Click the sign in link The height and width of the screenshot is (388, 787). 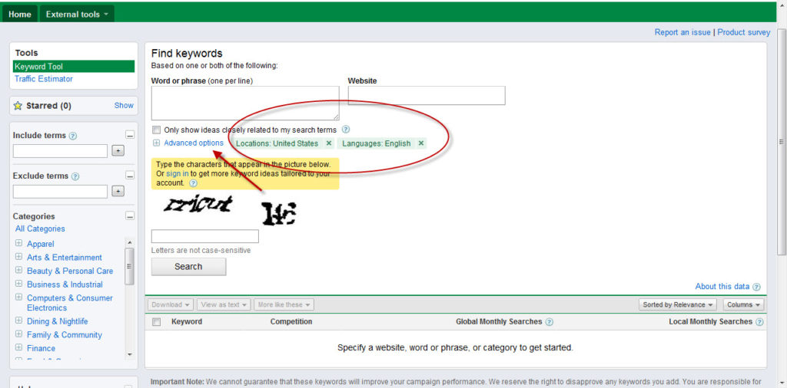[x=178, y=174]
